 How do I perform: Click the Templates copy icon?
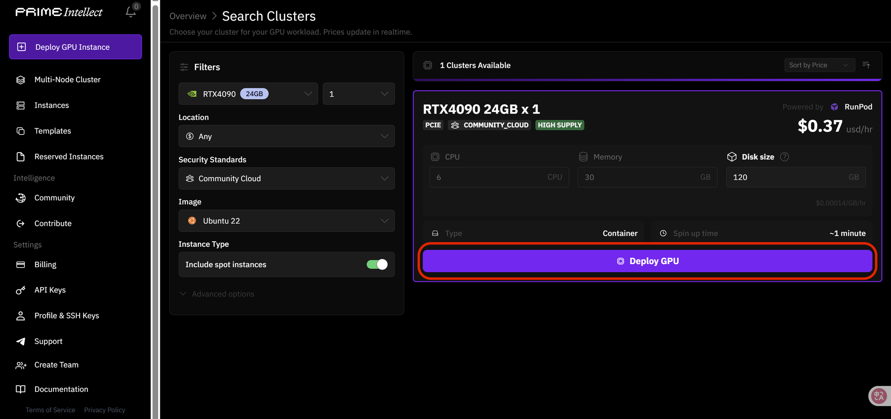click(20, 131)
